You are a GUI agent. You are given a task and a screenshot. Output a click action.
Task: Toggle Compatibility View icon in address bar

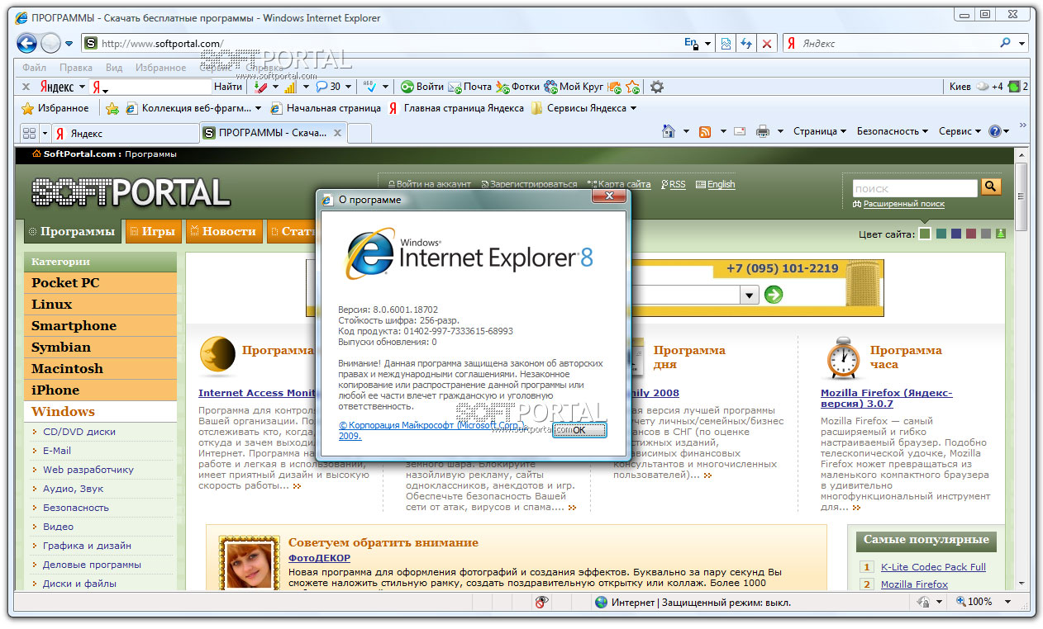(726, 44)
